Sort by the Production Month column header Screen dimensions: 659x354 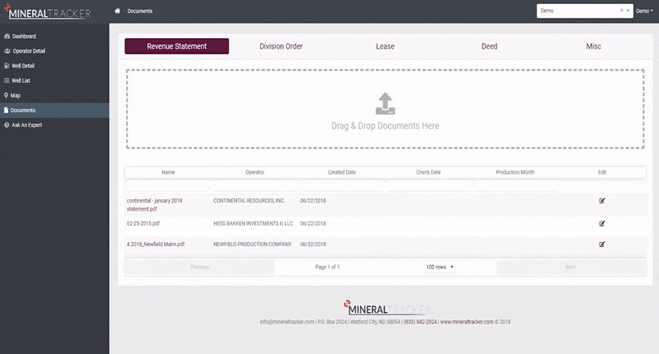click(x=516, y=172)
